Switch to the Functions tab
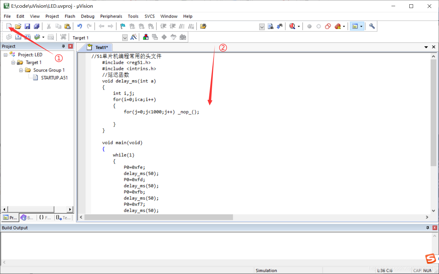Viewport: 439px width, 274px height. (x=45, y=218)
